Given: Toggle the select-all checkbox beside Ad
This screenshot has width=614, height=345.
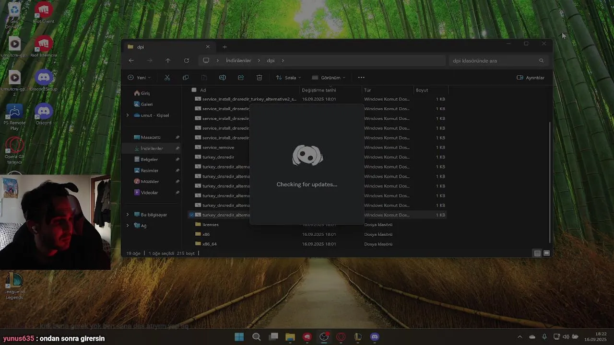Looking at the screenshot, I should pos(194,90).
